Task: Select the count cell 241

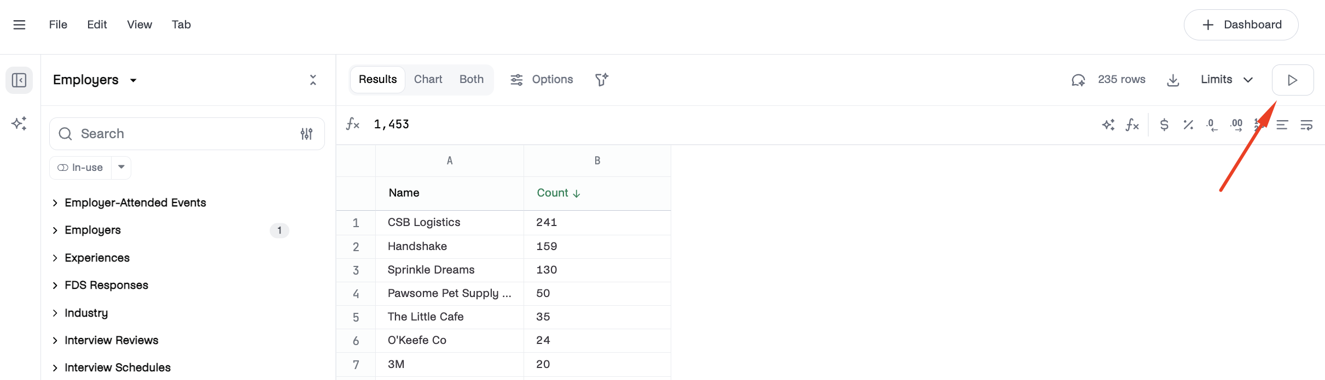Action: click(597, 223)
